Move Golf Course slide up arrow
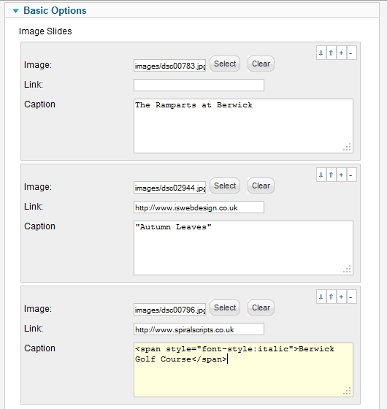The image size is (387, 409). pyautogui.click(x=332, y=297)
